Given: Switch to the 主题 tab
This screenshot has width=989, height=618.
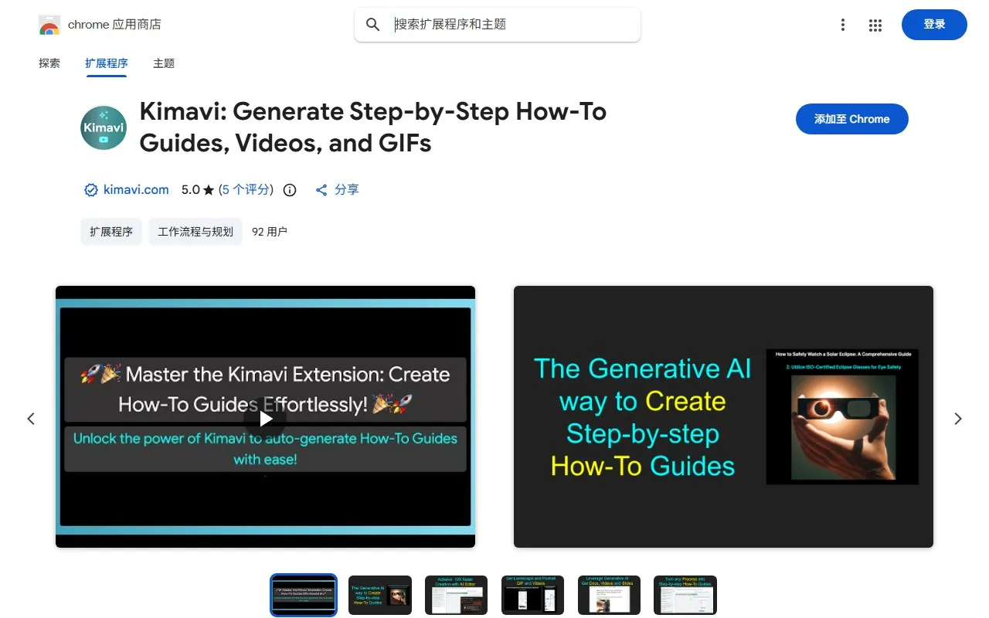Looking at the screenshot, I should pos(163,63).
